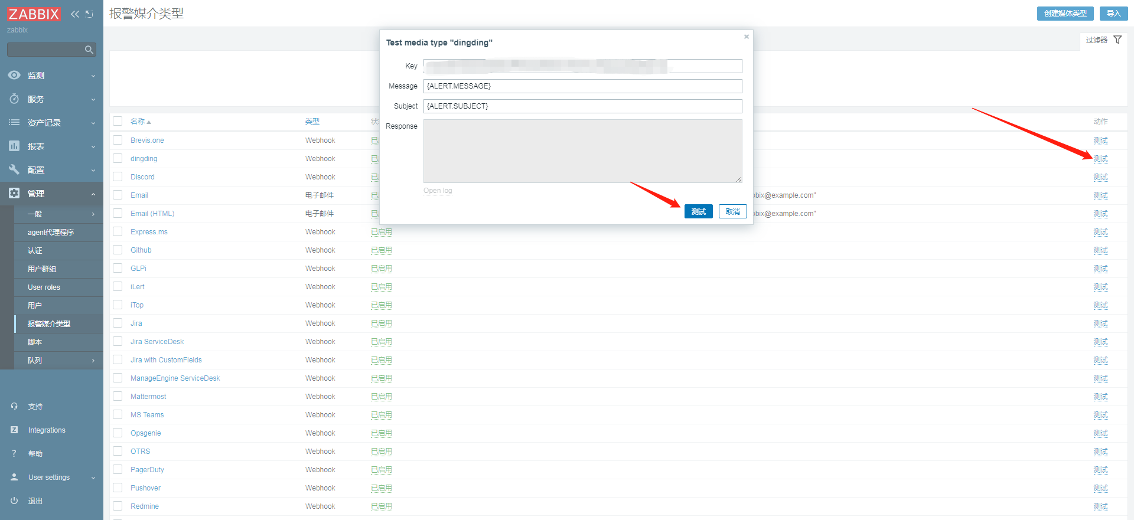
Task: Click the 帮助 question mark icon
Action: [x=14, y=453]
